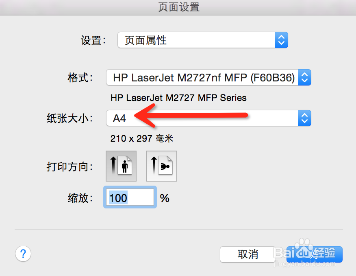The width and height of the screenshot is (356, 276).
Task: Click the 打印方向 label
Action: click(69, 166)
